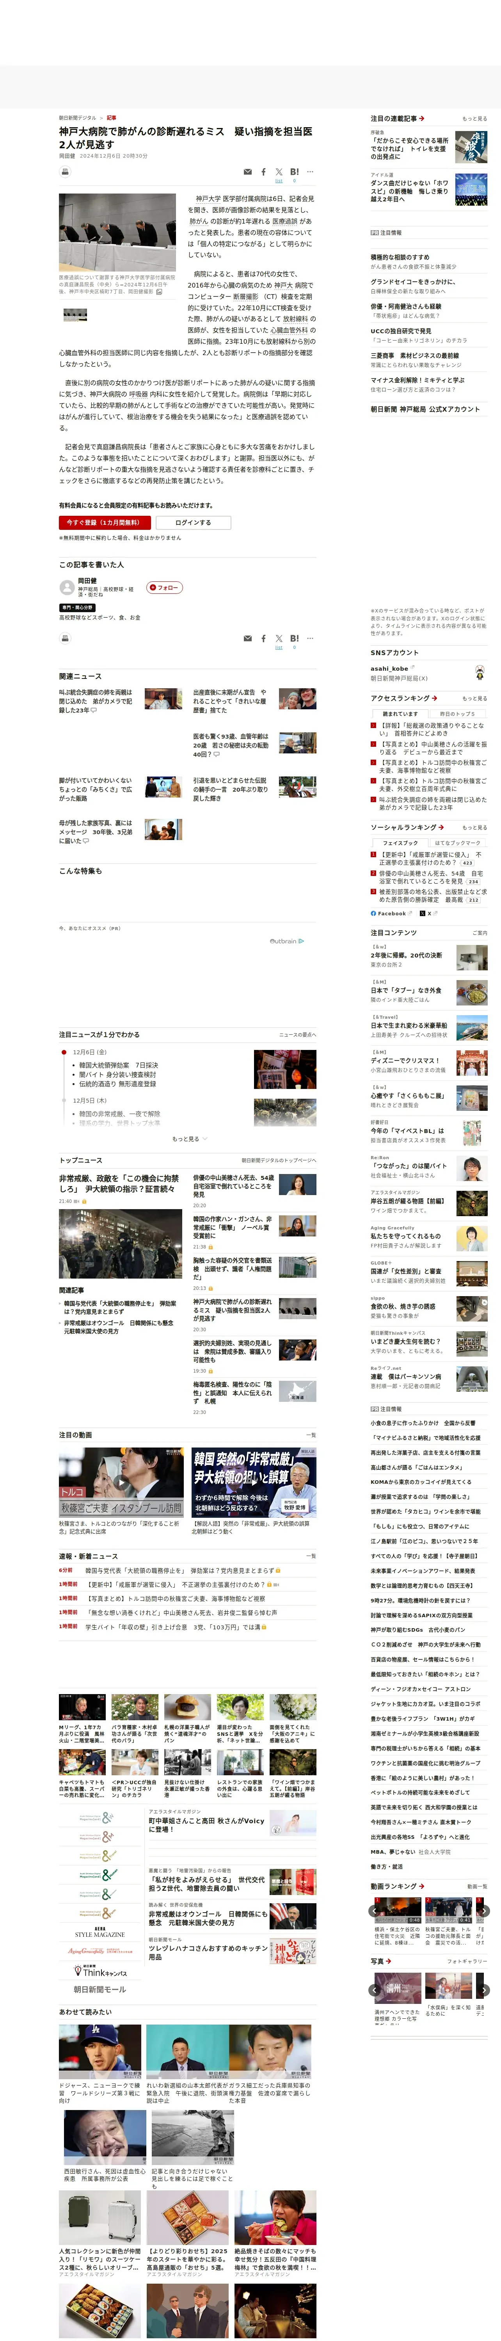Click もっと見る next to アクセスランキング
Screen dimensions: 501x2341
tap(474, 699)
